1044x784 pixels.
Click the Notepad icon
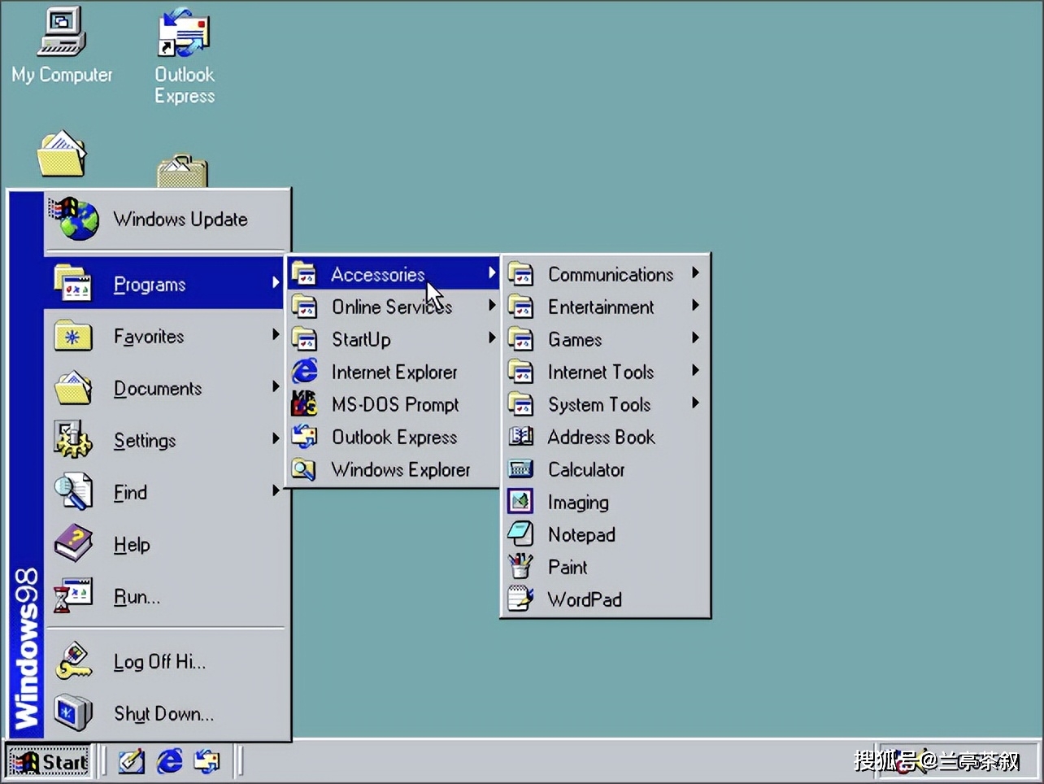[x=521, y=534]
